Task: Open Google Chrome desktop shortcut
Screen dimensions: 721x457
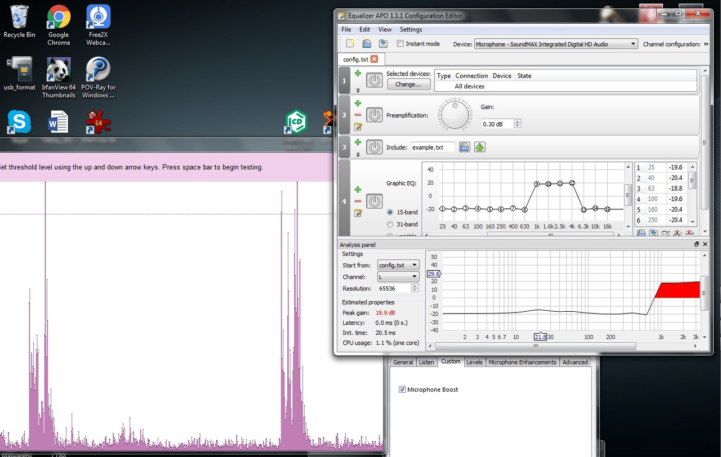Action: point(59,25)
